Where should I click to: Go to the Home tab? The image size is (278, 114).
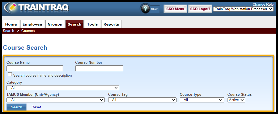[11, 24]
